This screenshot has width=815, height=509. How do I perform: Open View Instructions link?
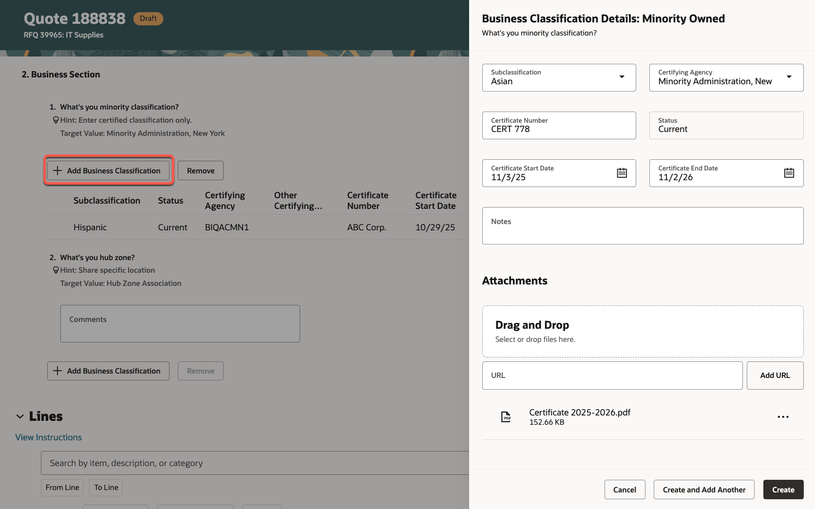tap(48, 437)
